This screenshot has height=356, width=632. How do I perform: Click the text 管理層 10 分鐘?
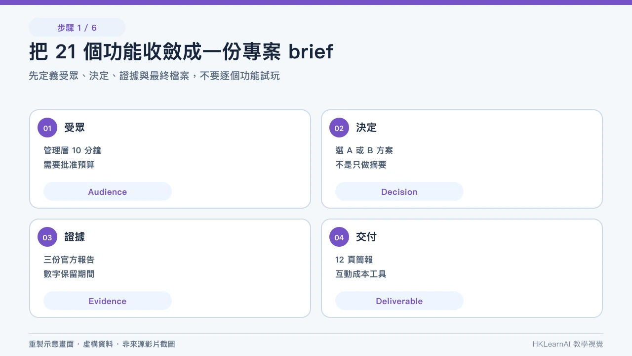[72, 150]
